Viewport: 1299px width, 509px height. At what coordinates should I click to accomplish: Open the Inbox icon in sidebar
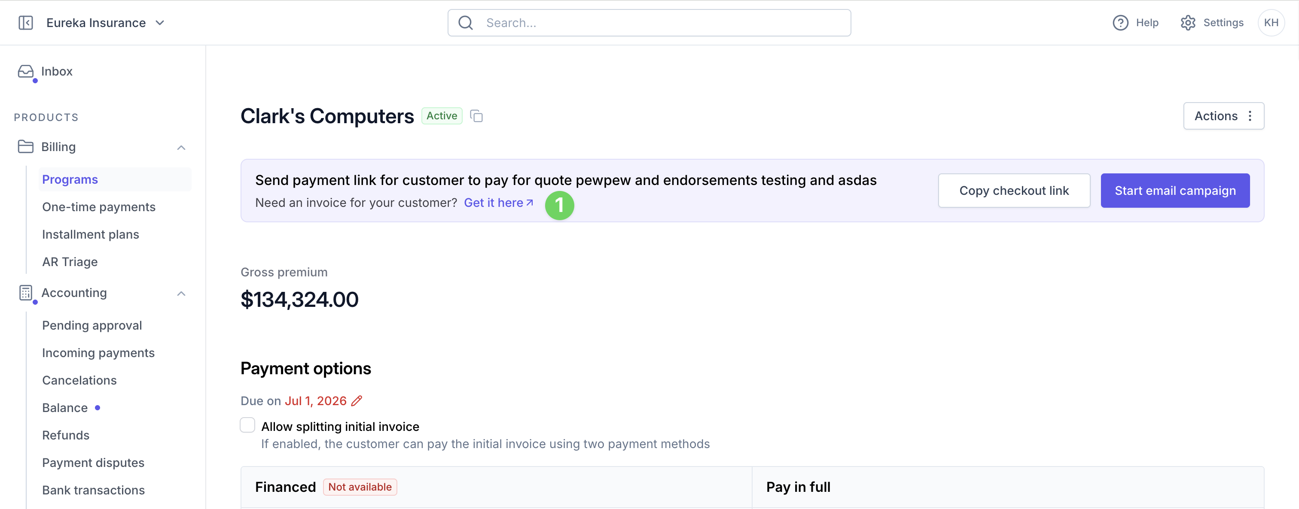click(x=26, y=72)
